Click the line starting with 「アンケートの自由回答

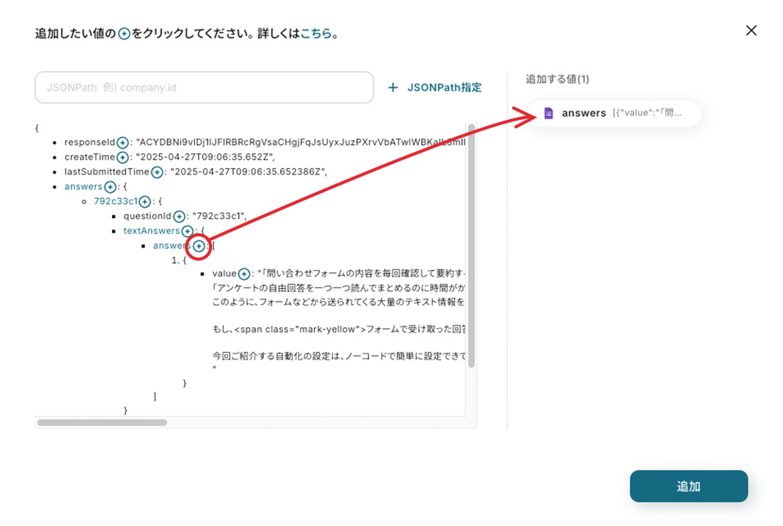click(338, 288)
